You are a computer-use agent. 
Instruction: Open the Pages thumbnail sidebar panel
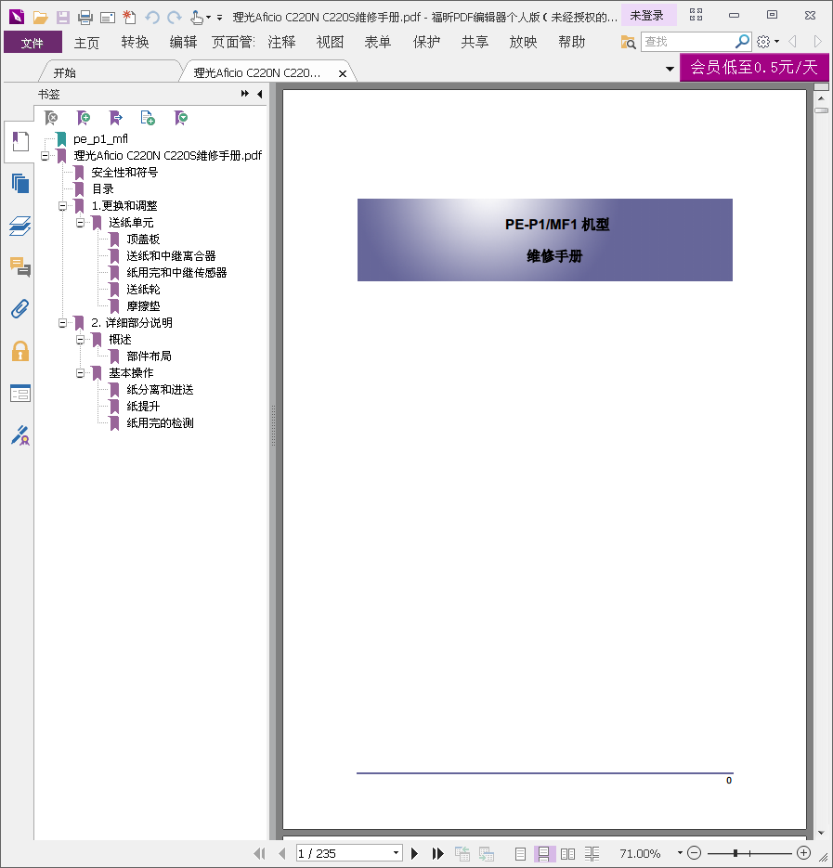20,183
